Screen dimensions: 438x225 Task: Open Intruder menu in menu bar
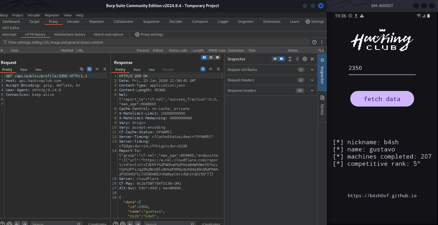pyautogui.click(x=34, y=15)
